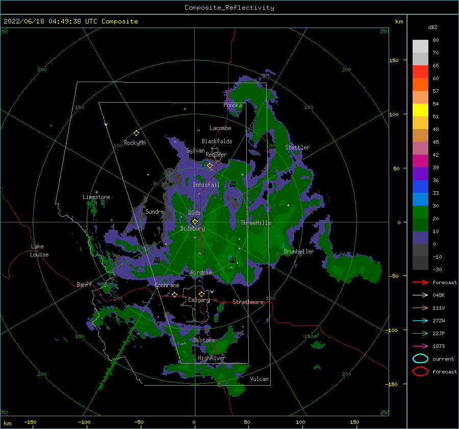
Task: Pick the indigo 0-10 dBZ swatch
Action: (420, 238)
